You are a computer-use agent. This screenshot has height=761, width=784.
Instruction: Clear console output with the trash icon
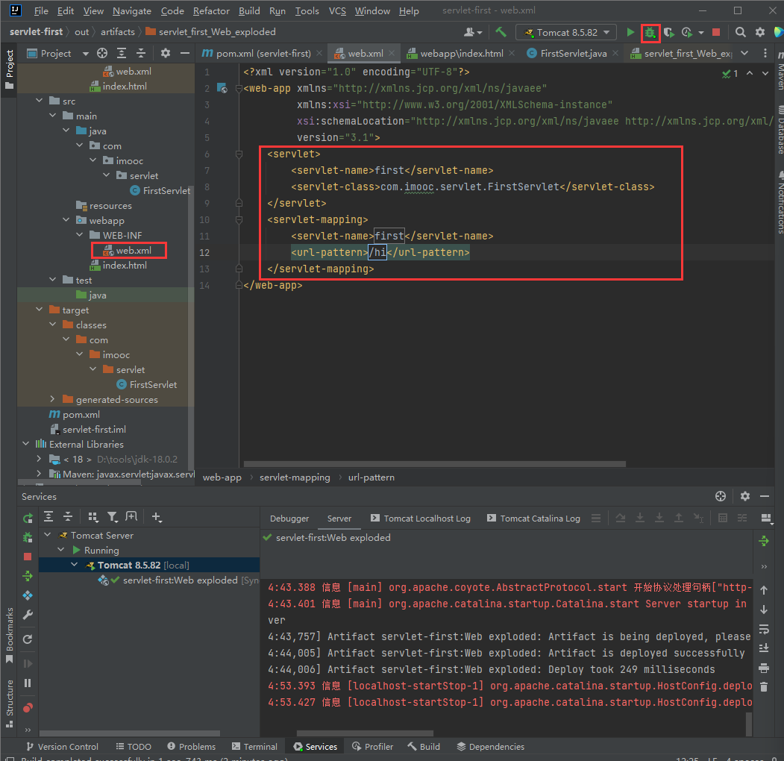click(x=763, y=686)
